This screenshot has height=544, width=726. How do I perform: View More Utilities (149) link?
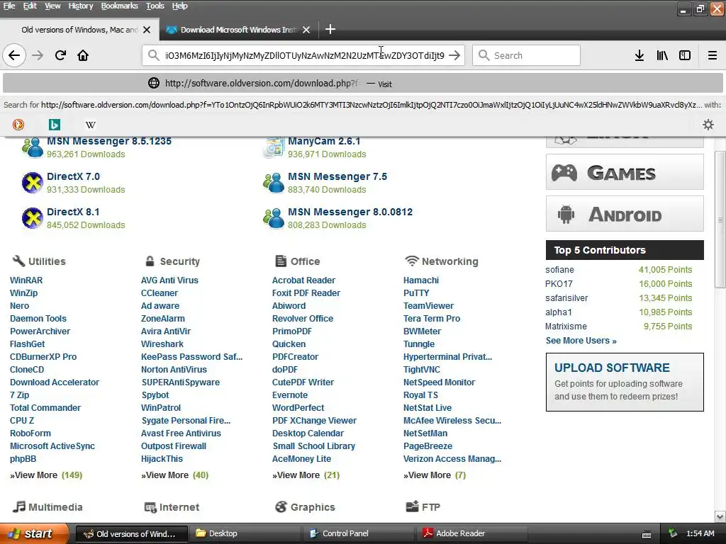click(46, 475)
